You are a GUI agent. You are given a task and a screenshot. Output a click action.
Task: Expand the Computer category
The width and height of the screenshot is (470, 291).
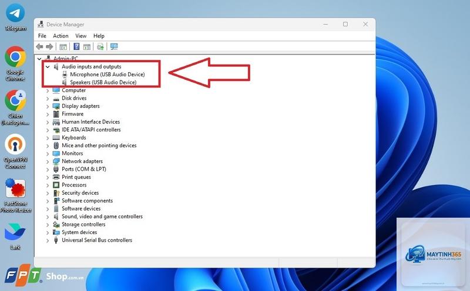tap(48, 90)
